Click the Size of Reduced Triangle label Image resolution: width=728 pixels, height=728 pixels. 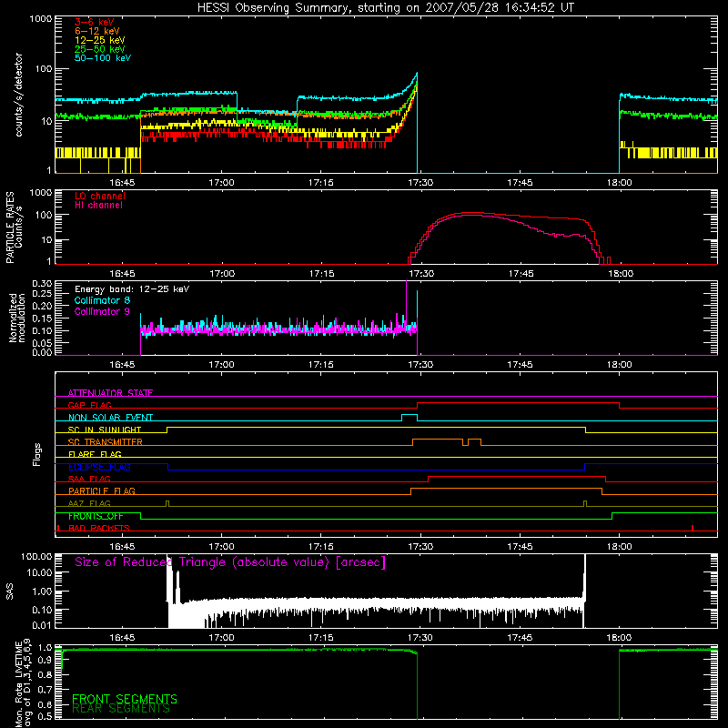point(230,562)
